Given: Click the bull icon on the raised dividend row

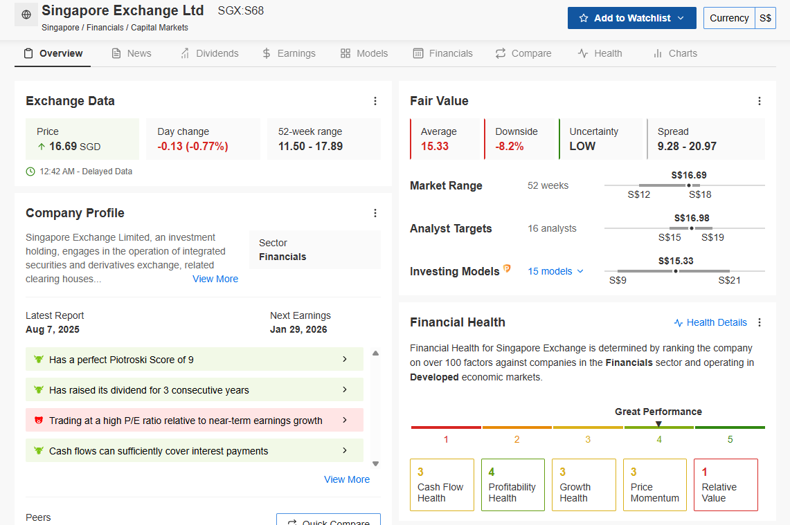Looking at the screenshot, I should coord(38,389).
